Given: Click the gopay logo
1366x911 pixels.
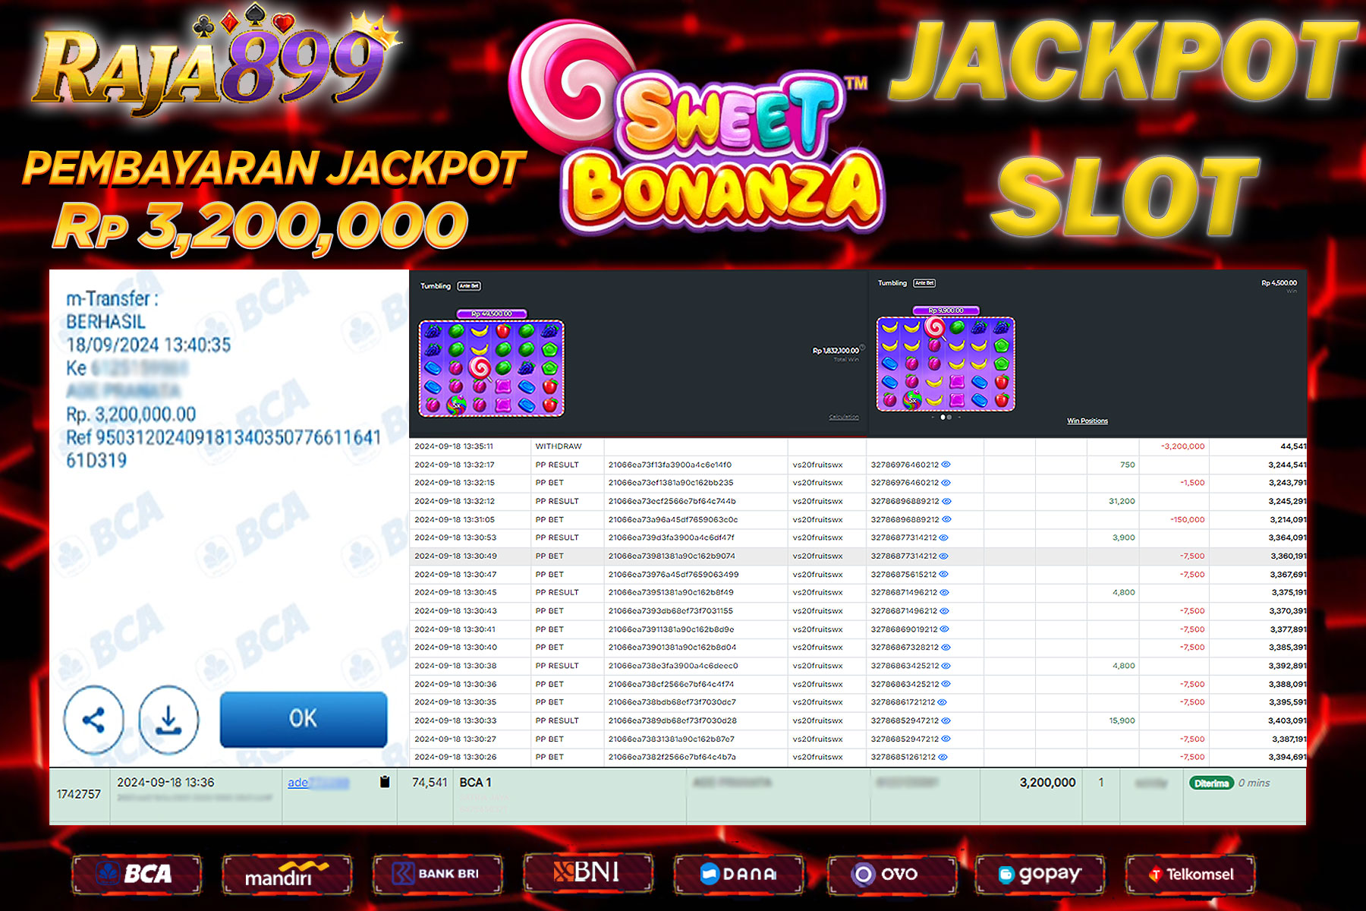Looking at the screenshot, I should click(x=1040, y=874).
